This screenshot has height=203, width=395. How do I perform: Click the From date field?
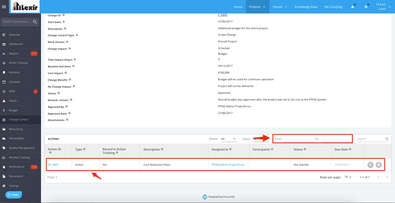299,139
